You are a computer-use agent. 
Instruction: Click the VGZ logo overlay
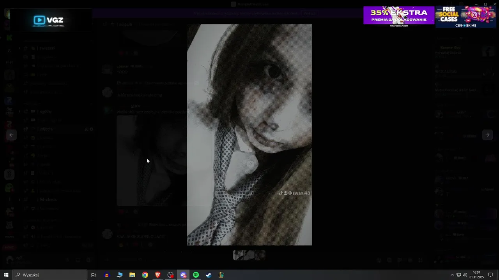point(51,20)
